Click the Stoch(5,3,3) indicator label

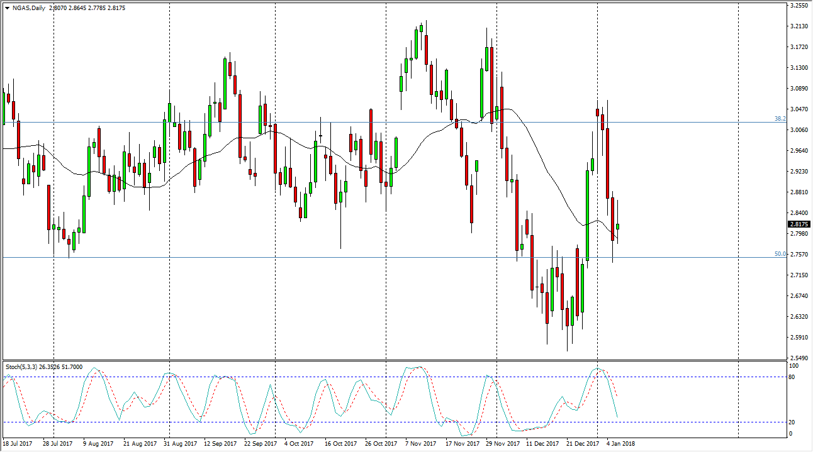(x=23, y=366)
